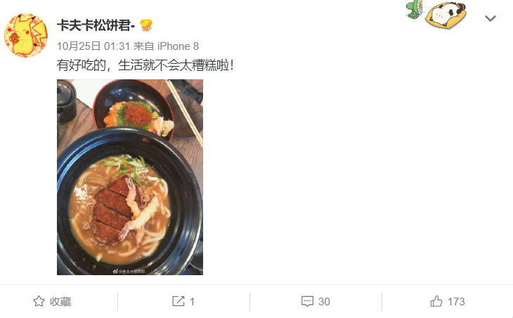
Task: Open the post timestamp 10月25日 01:31
Action: (x=93, y=46)
